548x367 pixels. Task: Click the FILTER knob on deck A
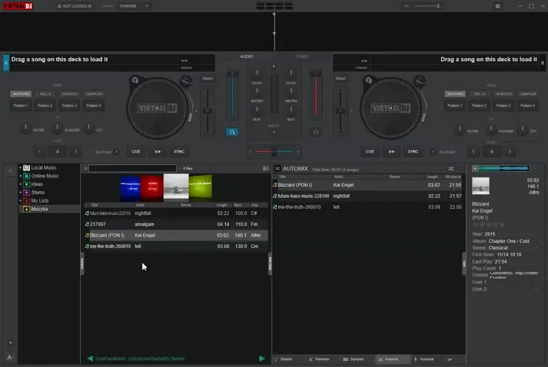[x=25, y=129]
